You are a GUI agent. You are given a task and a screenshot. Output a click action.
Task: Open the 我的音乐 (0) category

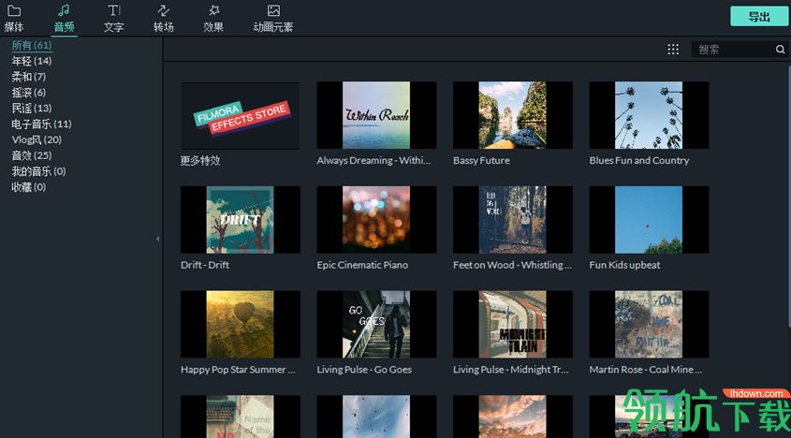tap(38, 171)
